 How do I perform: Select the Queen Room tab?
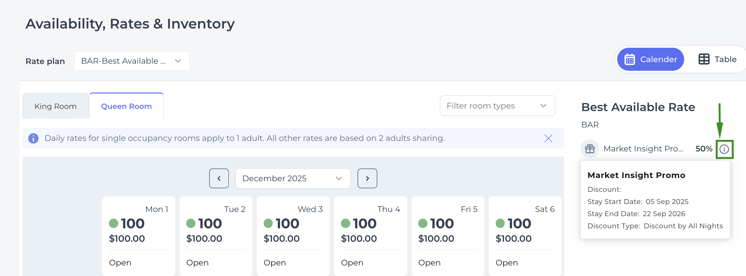(126, 106)
